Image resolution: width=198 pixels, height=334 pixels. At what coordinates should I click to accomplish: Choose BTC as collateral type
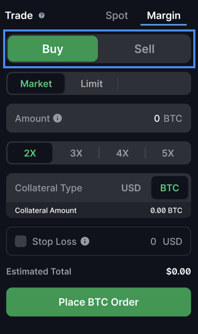pos(170,187)
